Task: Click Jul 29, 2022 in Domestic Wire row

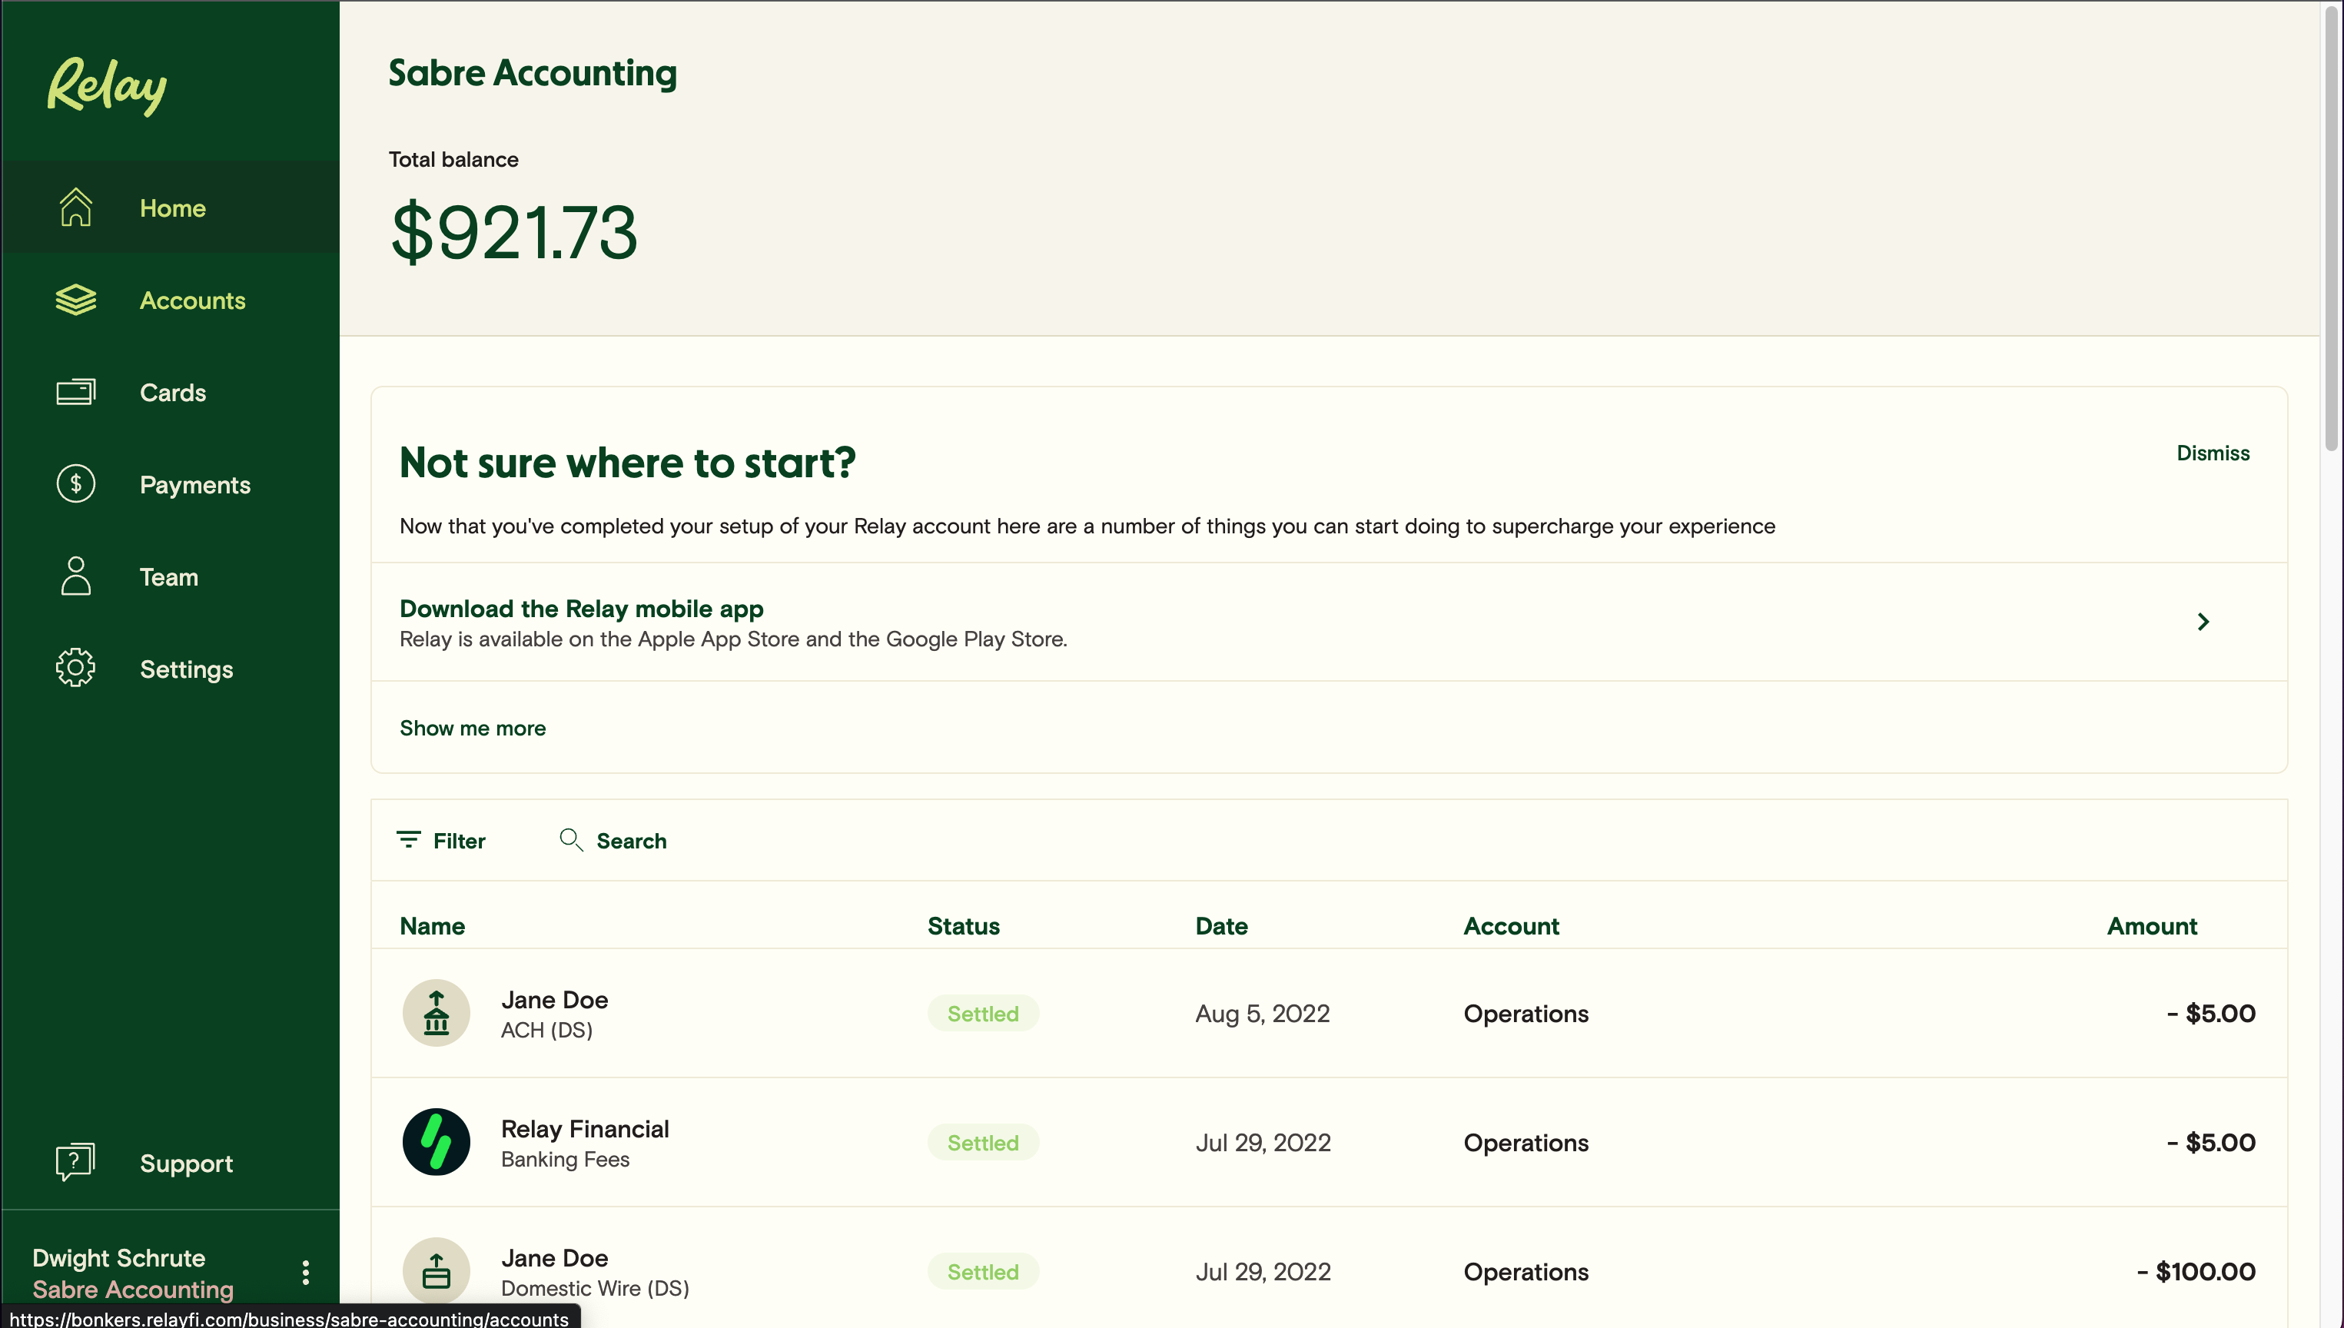Action: (1263, 1271)
